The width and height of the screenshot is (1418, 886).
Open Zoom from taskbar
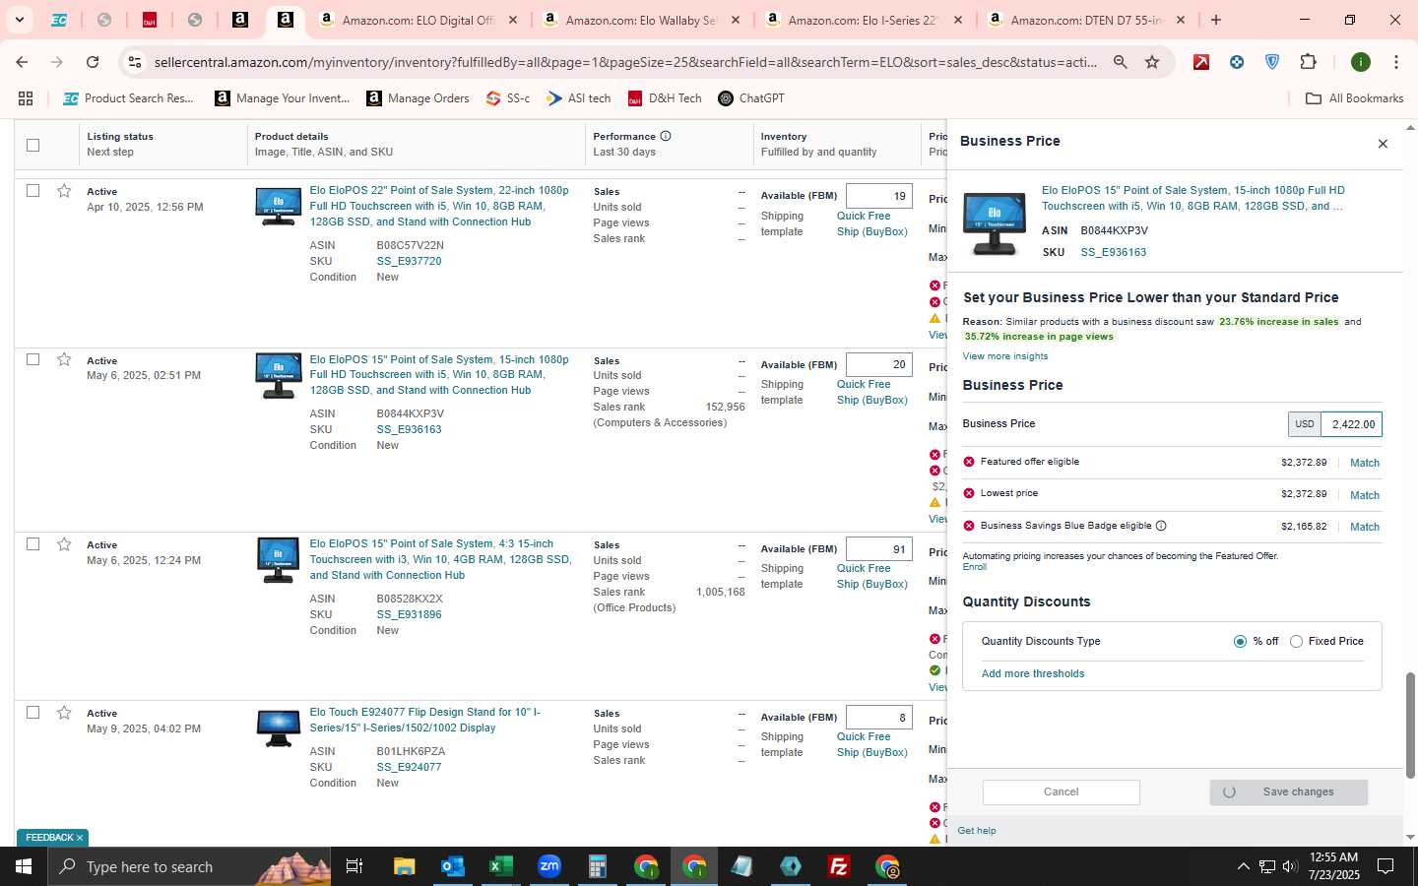click(x=548, y=866)
